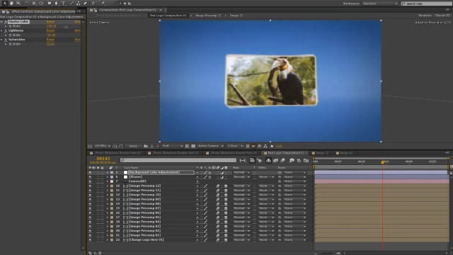Select the Clone Stamp tool

click(79, 3)
